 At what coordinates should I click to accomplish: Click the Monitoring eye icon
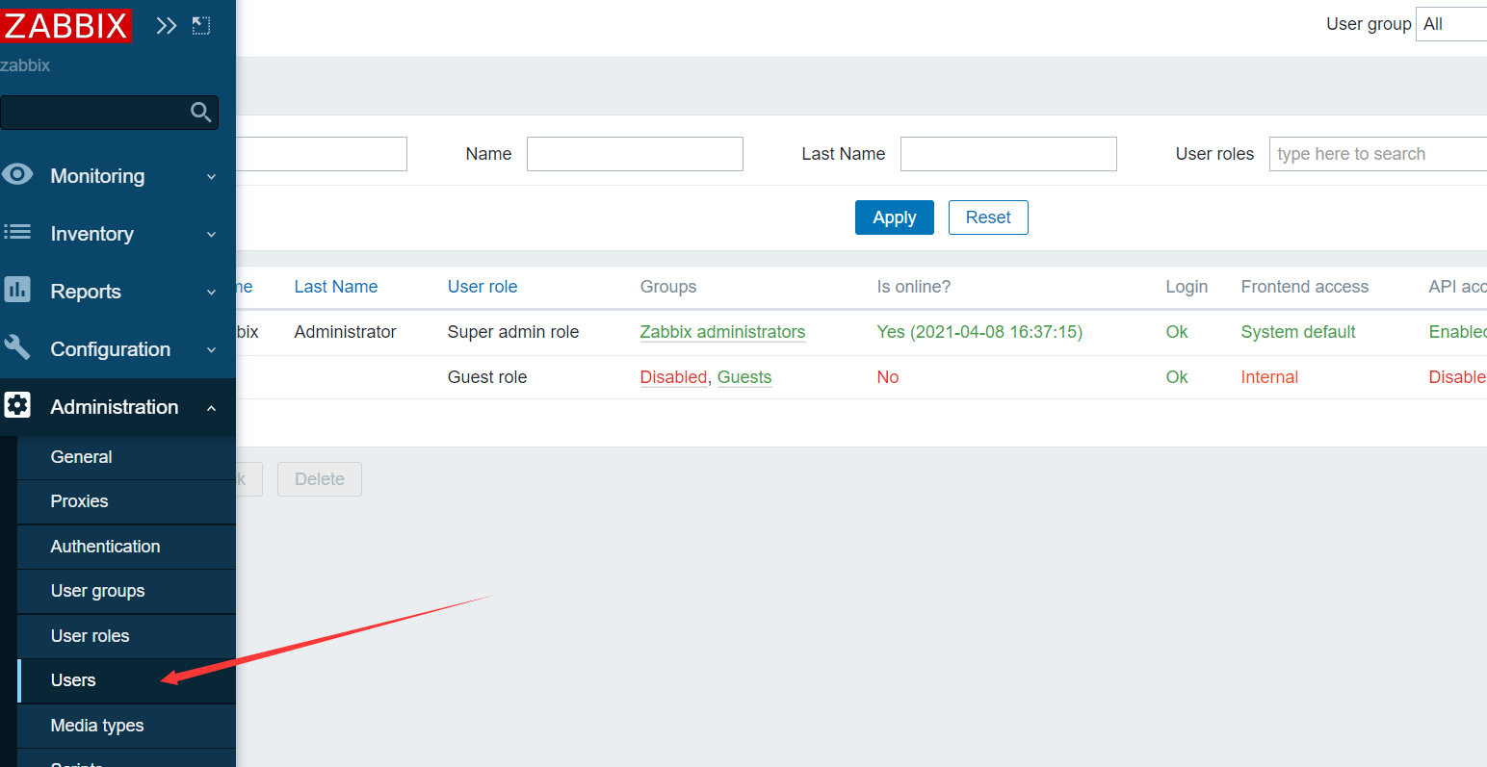17,174
